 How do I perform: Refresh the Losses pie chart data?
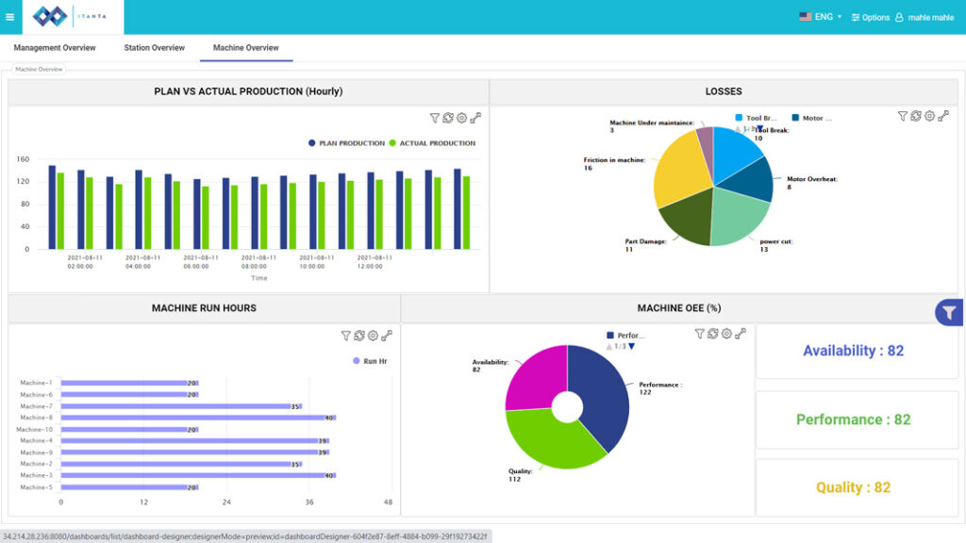pyautogui.click(x=914, y=116)
